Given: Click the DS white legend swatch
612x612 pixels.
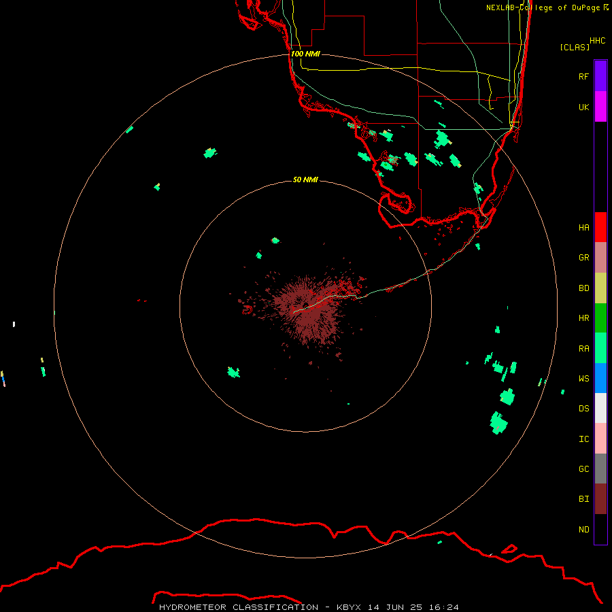Looking at the screenshot, I should (x=600, y=408).
